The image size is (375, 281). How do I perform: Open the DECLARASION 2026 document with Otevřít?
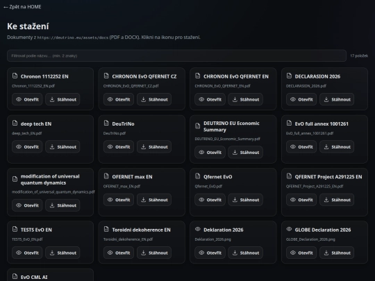click(x=301, y=99)
